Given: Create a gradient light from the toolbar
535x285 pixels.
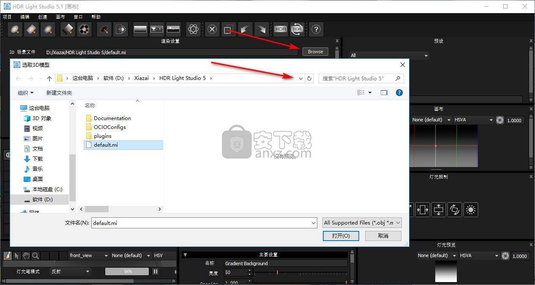Looking at the screenshot, I should point(68,30).
